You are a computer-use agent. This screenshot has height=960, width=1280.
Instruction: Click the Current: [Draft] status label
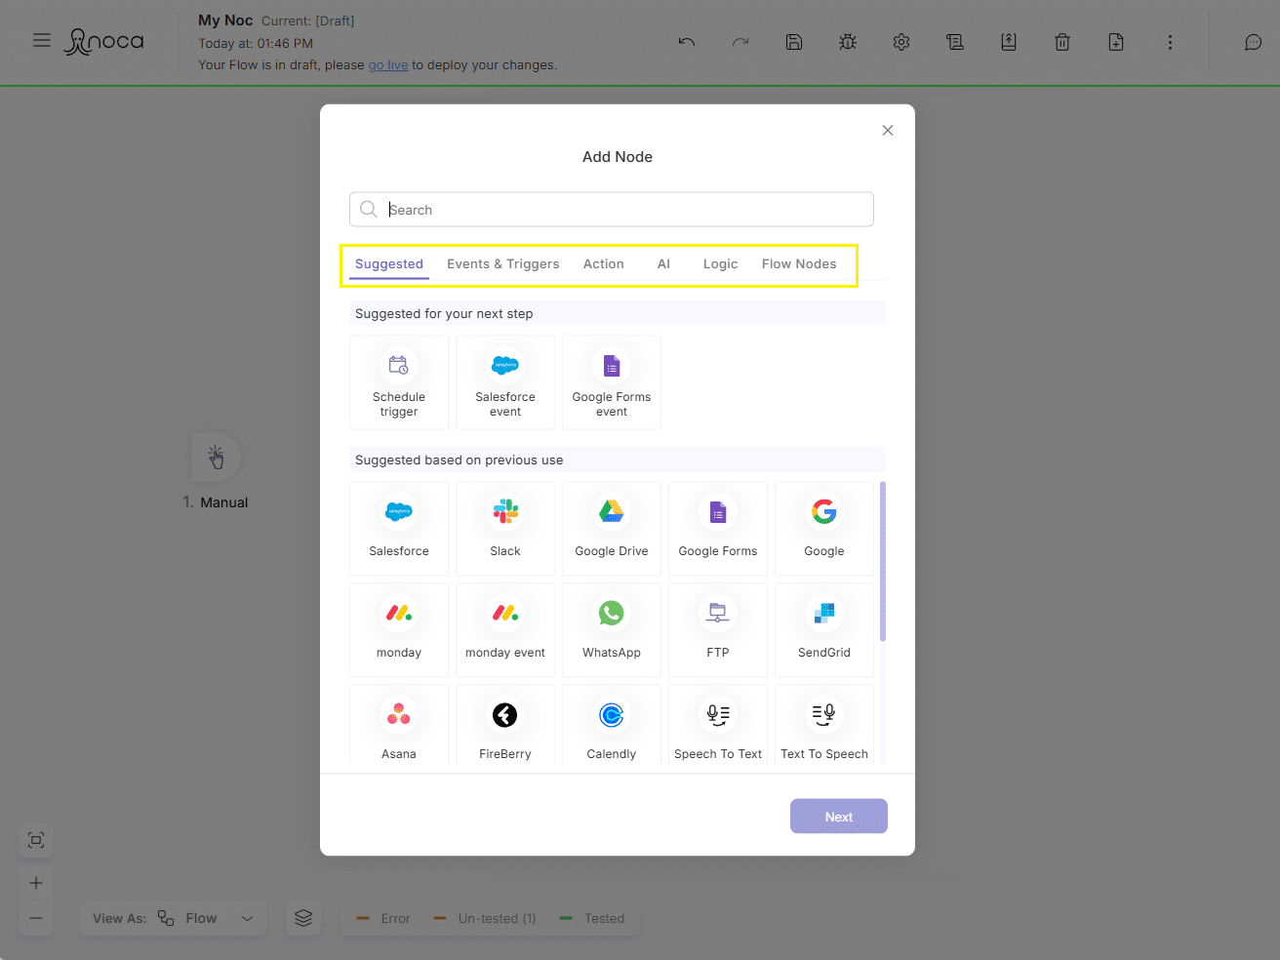308,20
